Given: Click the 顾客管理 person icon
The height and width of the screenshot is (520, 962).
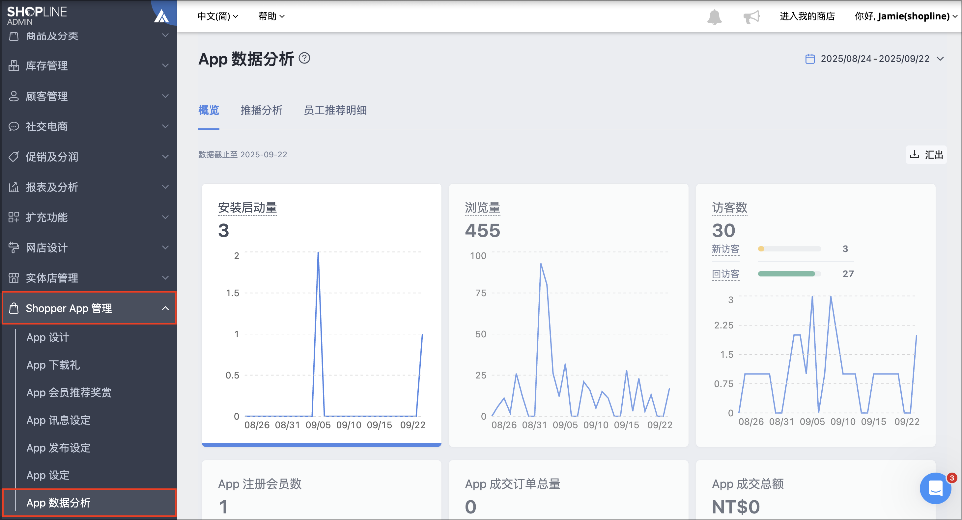Looking at the screenshot, I should (x=14, y=96).
